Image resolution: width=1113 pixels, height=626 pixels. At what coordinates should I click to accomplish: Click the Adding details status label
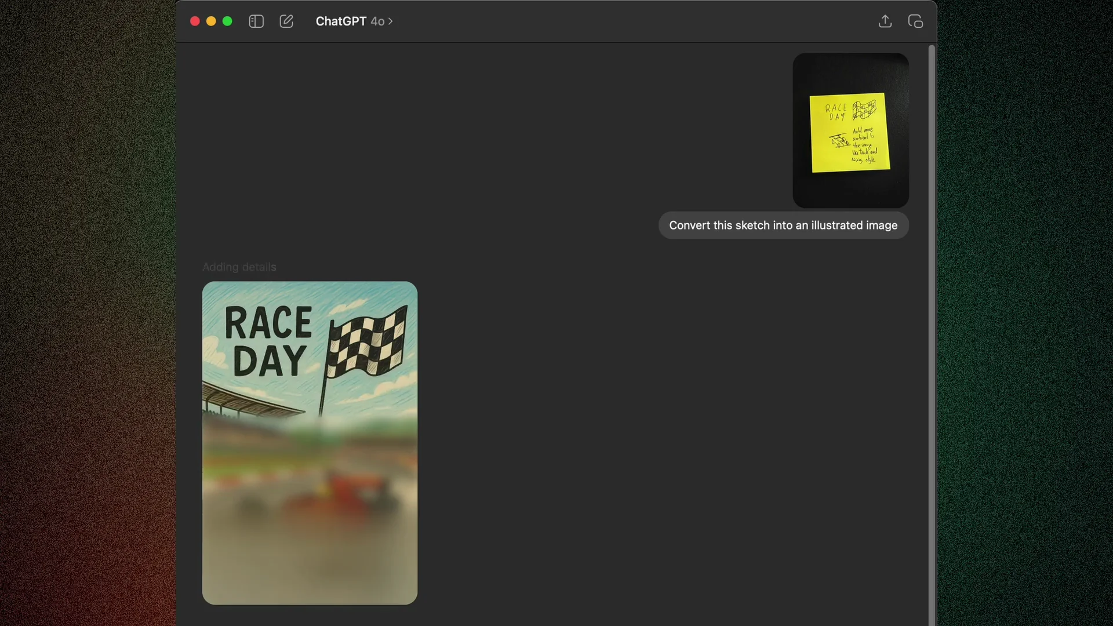[x=239, y=267]
